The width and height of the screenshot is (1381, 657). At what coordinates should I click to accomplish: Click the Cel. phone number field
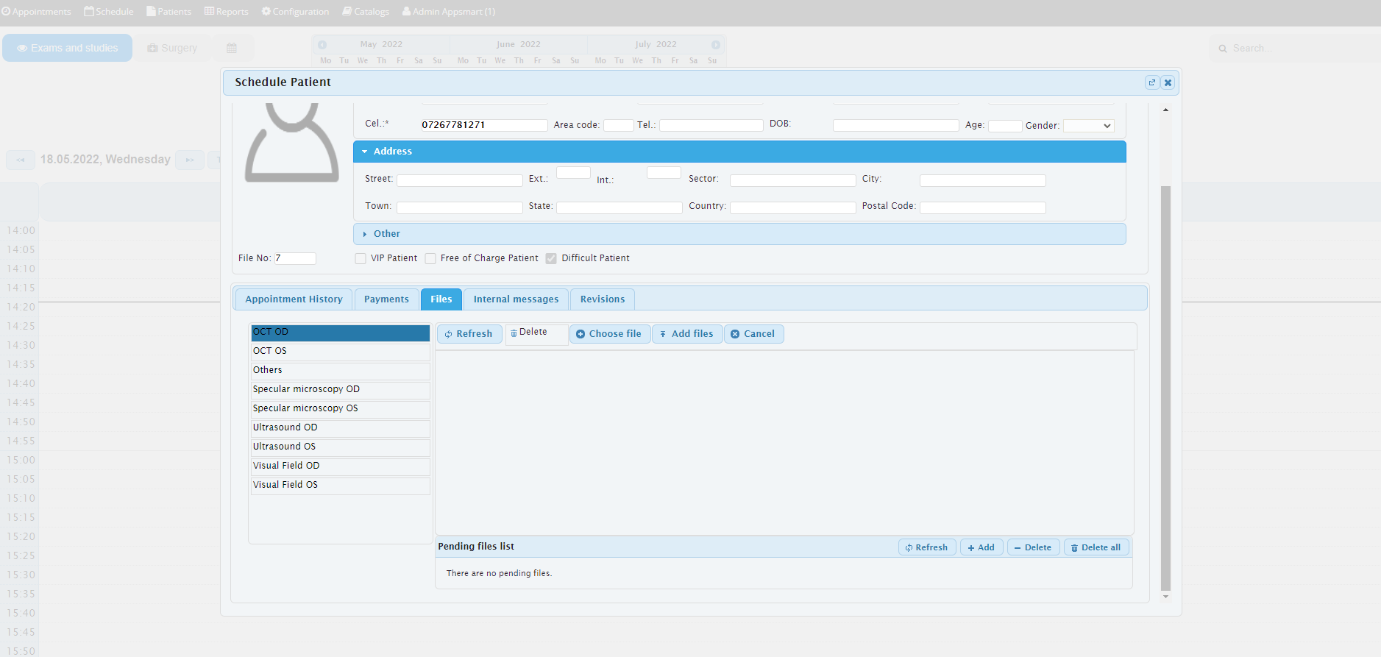484,125
